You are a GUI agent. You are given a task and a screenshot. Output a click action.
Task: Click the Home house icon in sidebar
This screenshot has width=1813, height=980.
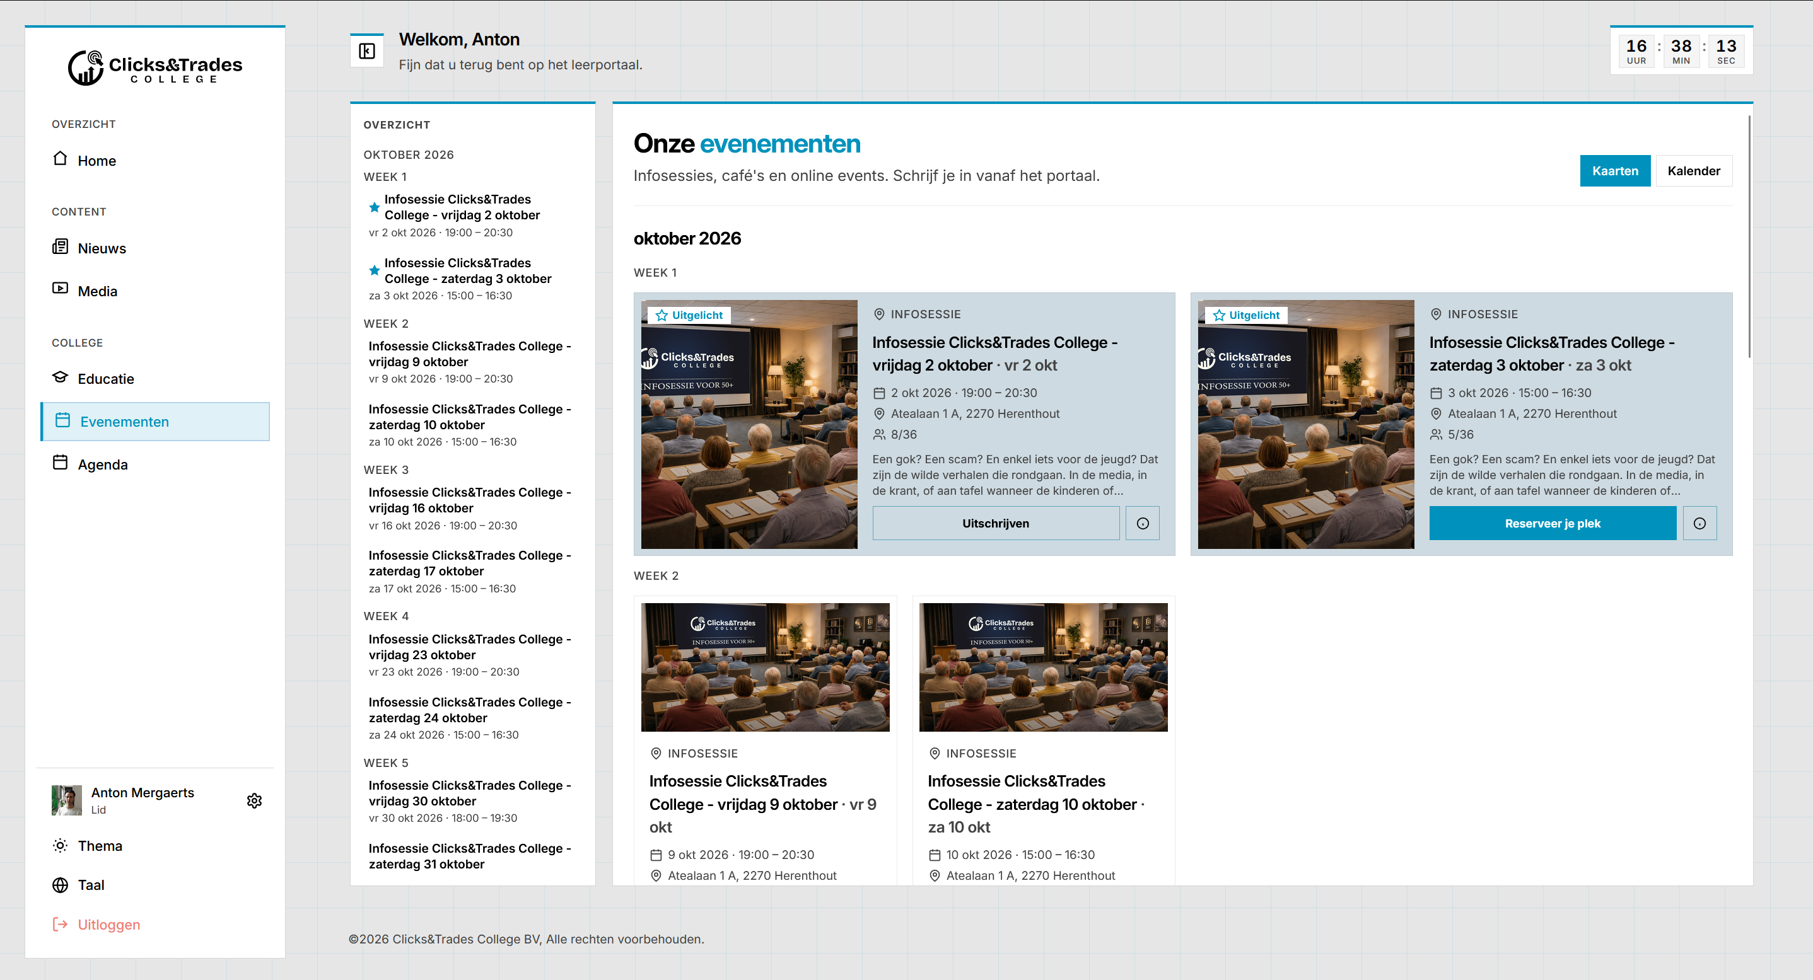61,159
